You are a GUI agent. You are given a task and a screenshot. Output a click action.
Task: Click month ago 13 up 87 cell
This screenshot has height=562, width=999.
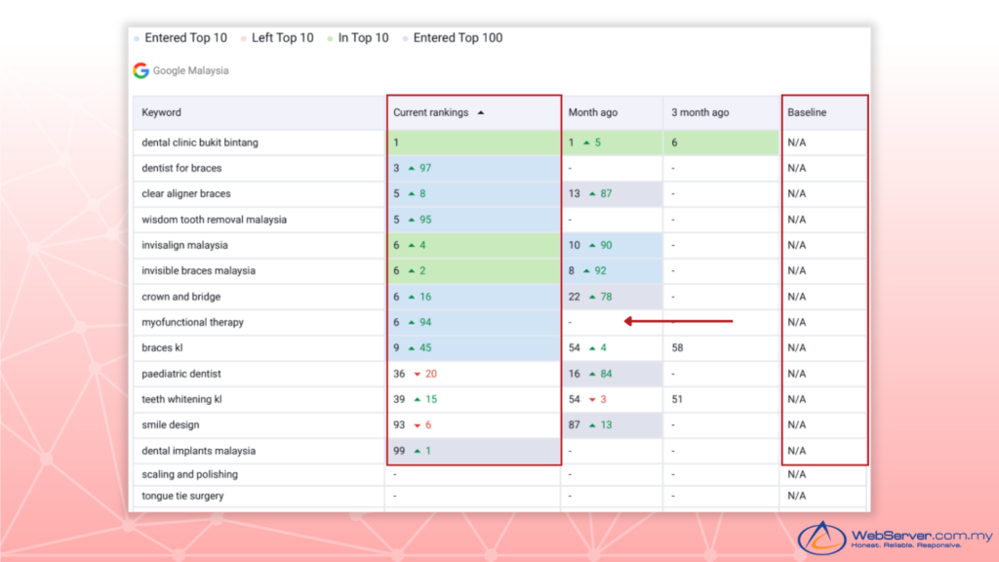pos(613,194)
